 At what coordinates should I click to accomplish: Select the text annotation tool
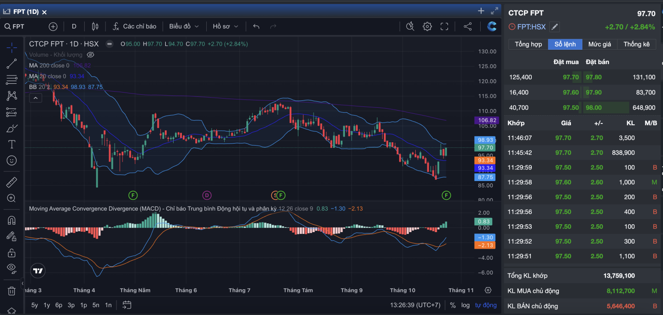pyautogui.click(x=12, y=144)
